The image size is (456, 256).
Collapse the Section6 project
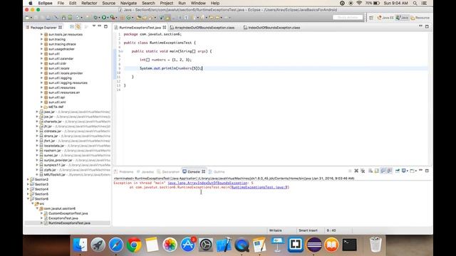(x=28, y=199)
